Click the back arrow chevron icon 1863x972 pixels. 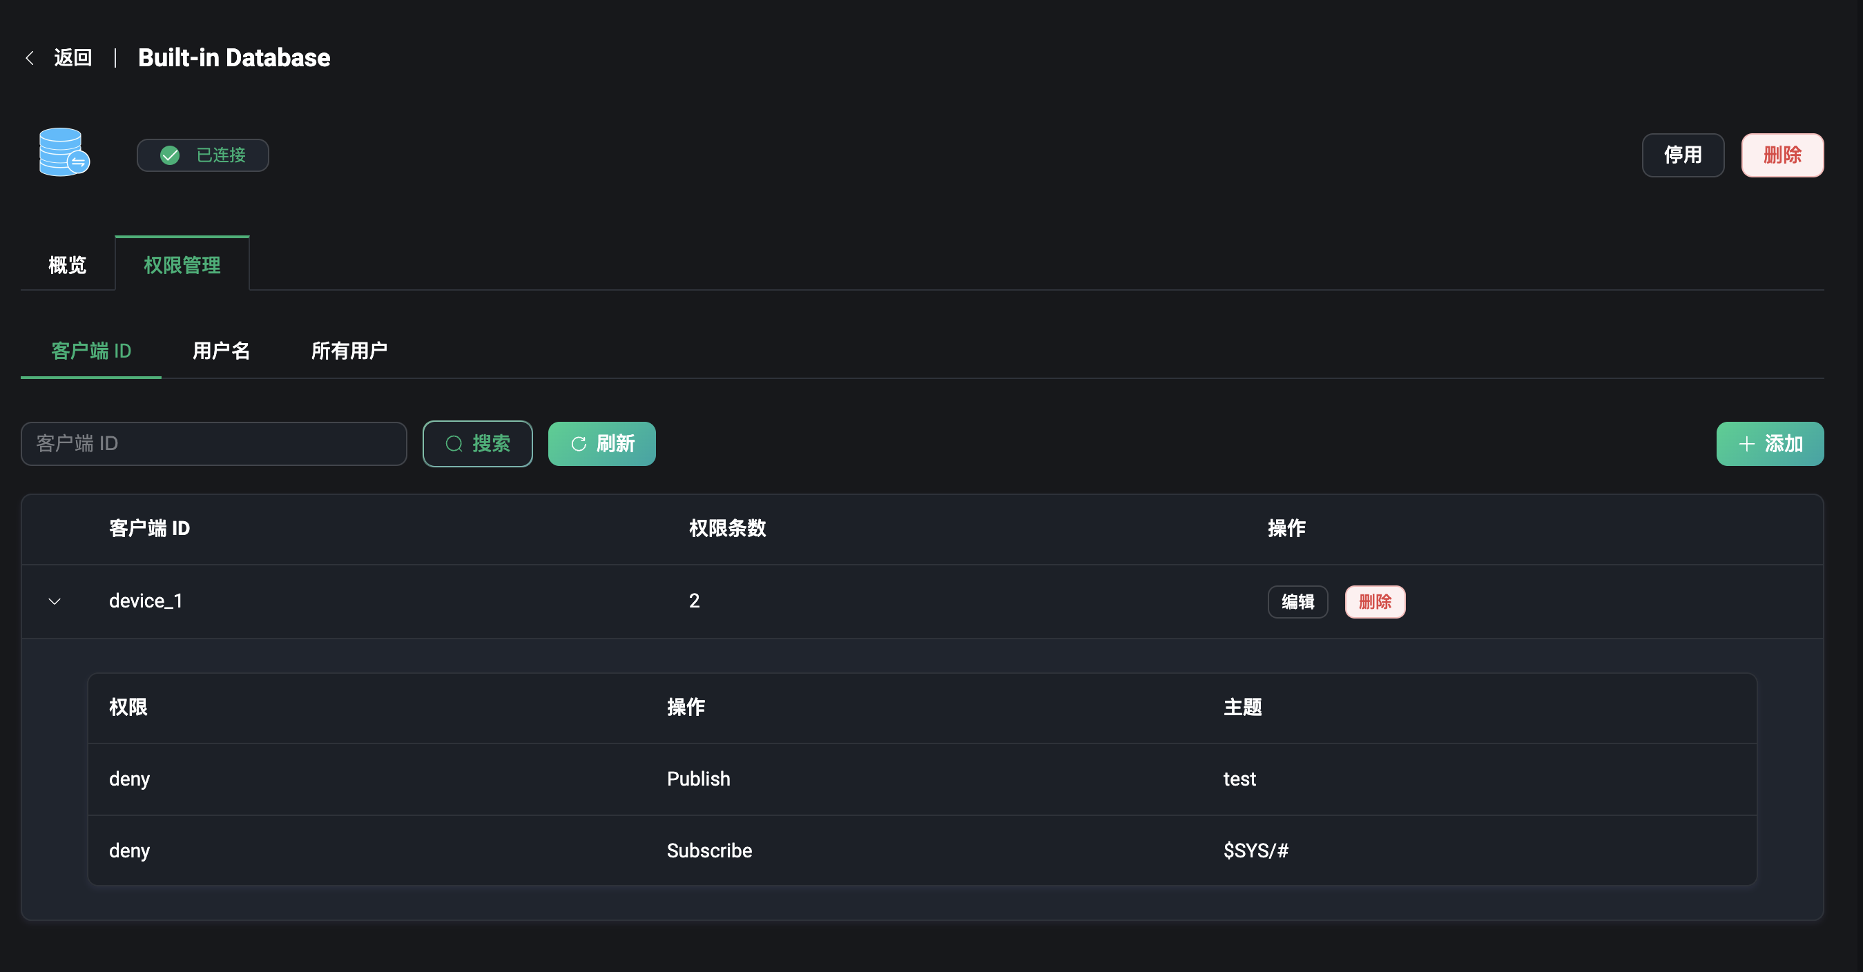point(30,58)
